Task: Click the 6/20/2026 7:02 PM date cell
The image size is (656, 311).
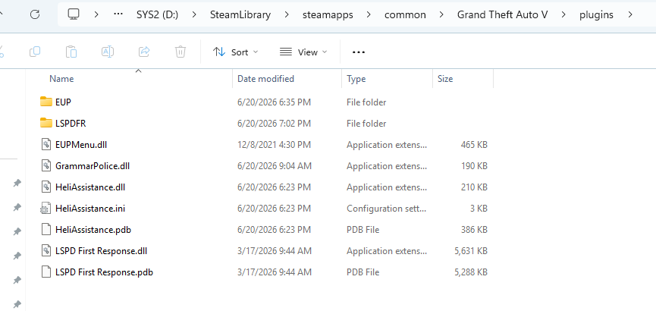Action: [x=274, y=124]
